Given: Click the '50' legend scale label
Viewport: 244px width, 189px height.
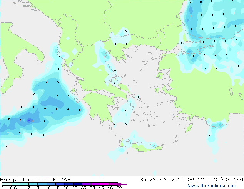Looking at the screenshot, I should (x=119, y=187).
